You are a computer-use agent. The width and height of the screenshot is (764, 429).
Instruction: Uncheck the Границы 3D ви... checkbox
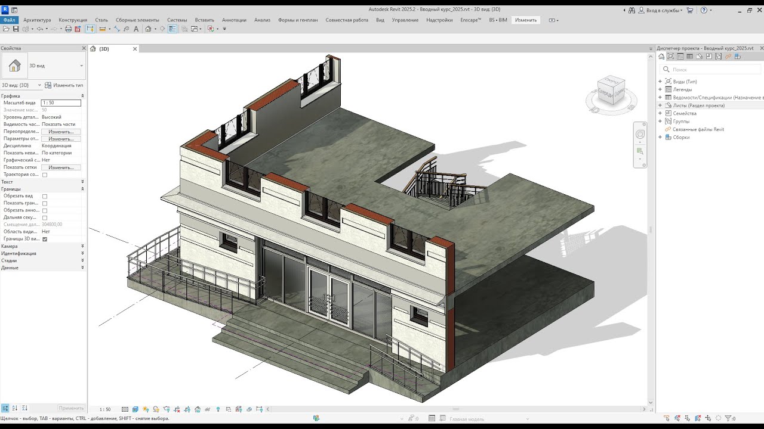[45, 239]
